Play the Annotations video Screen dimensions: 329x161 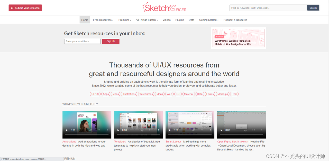tap(67, 130)
